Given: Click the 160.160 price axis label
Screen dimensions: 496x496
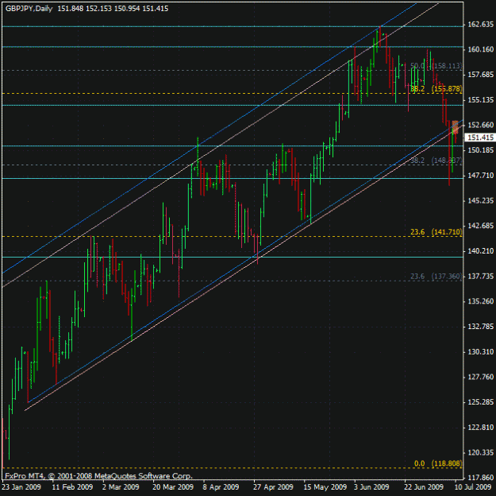Looking at the screenshot, I should click(x=480, y=49).
